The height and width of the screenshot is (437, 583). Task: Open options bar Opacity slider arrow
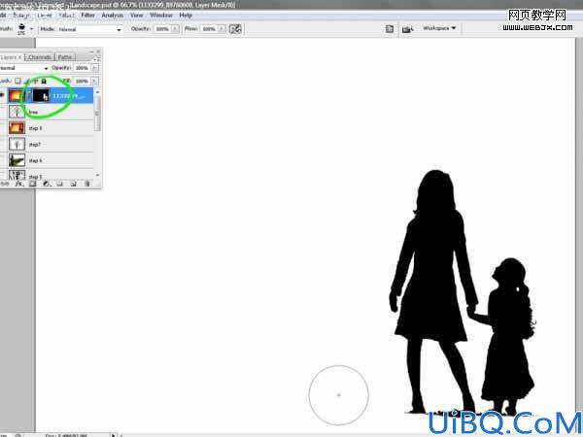tap(175, 28)
